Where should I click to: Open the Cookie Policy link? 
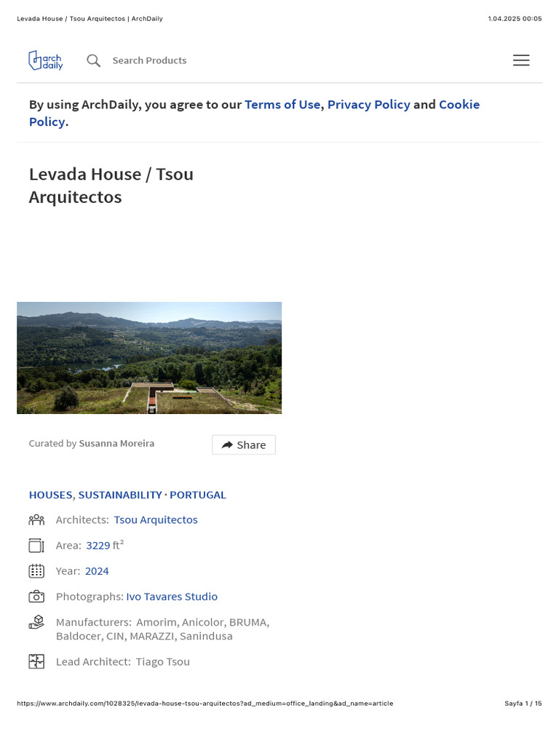(459, 105)
